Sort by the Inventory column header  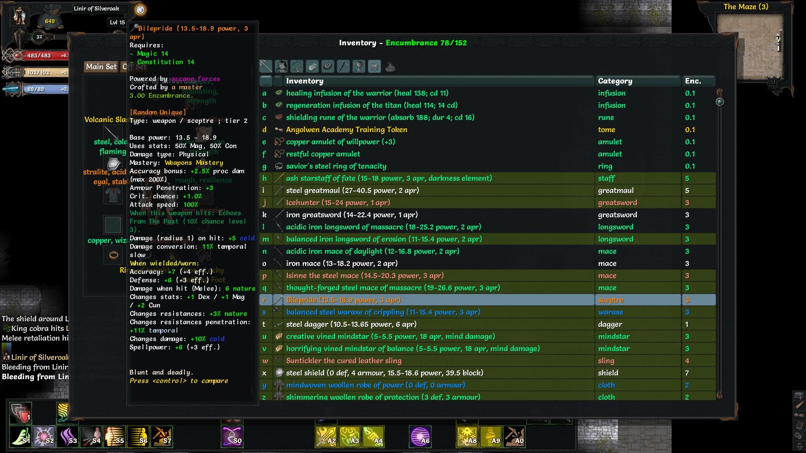click(x=439, y=81)
